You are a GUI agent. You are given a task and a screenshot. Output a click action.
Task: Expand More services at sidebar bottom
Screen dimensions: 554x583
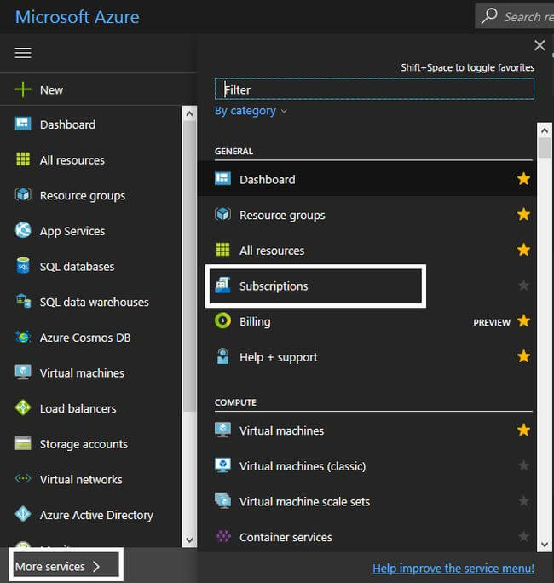click(x=58, y=567)
